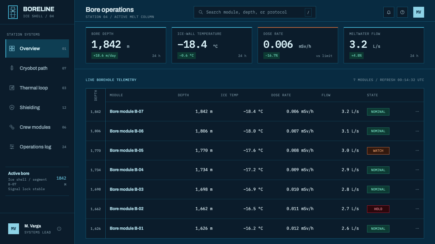This screenshot has width=435, height=244.
Task: Open more options for Bore module B-02
Action: tap(417, 209)
